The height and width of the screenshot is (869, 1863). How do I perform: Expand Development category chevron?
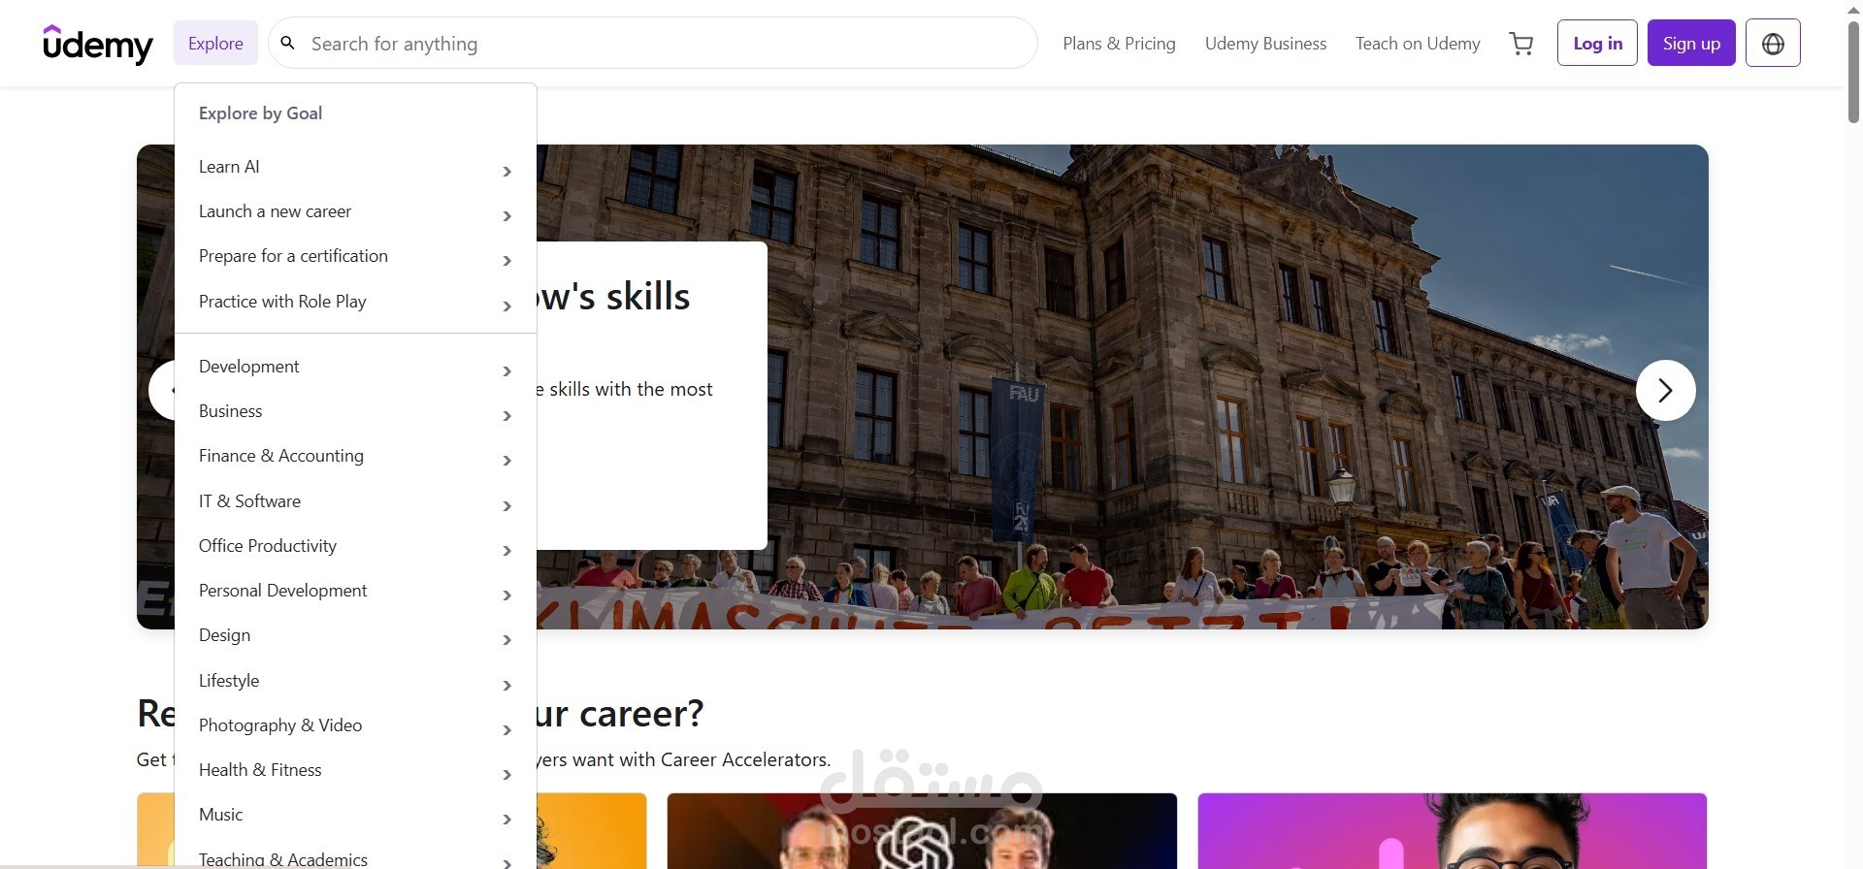pyautogui.click(x=507, y=371)
